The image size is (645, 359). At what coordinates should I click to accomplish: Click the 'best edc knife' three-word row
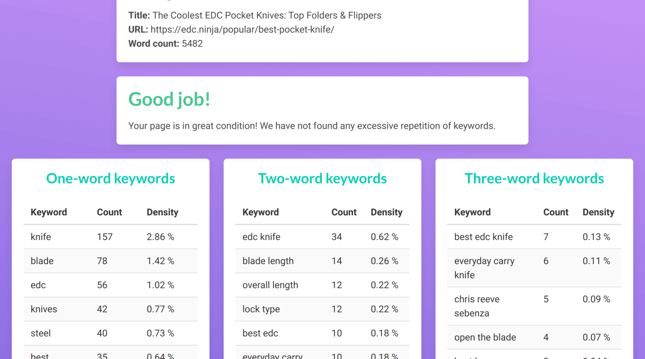534,237
